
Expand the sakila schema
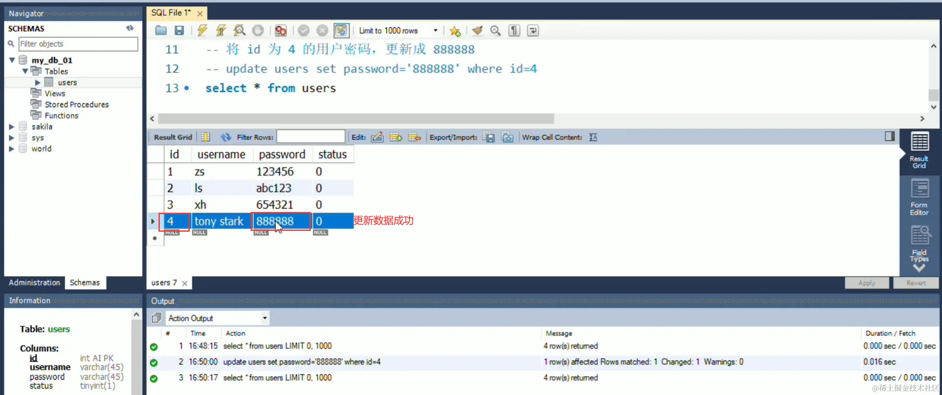[x=12, y=126]
